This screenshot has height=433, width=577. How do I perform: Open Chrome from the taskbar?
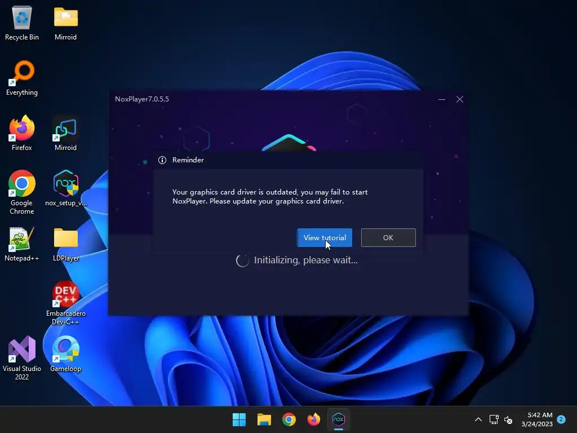point(289,419)
